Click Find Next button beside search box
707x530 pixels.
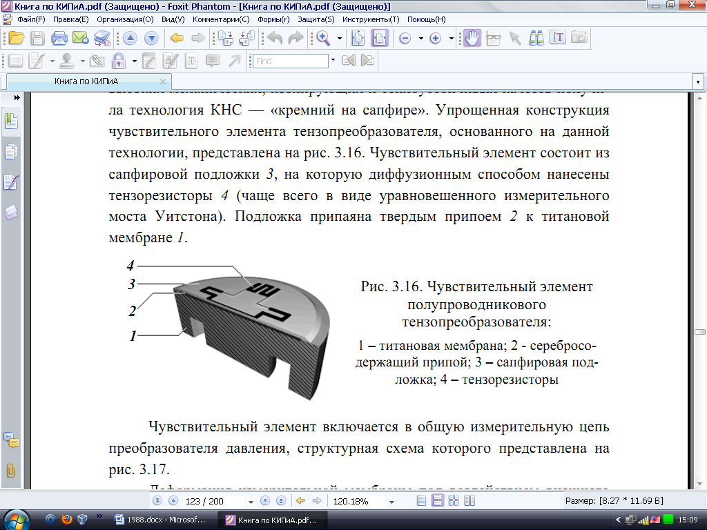tap(367, 60)
